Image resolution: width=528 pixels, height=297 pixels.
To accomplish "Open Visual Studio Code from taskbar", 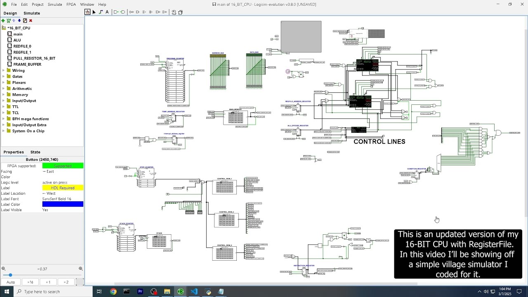I will (194, 292).
